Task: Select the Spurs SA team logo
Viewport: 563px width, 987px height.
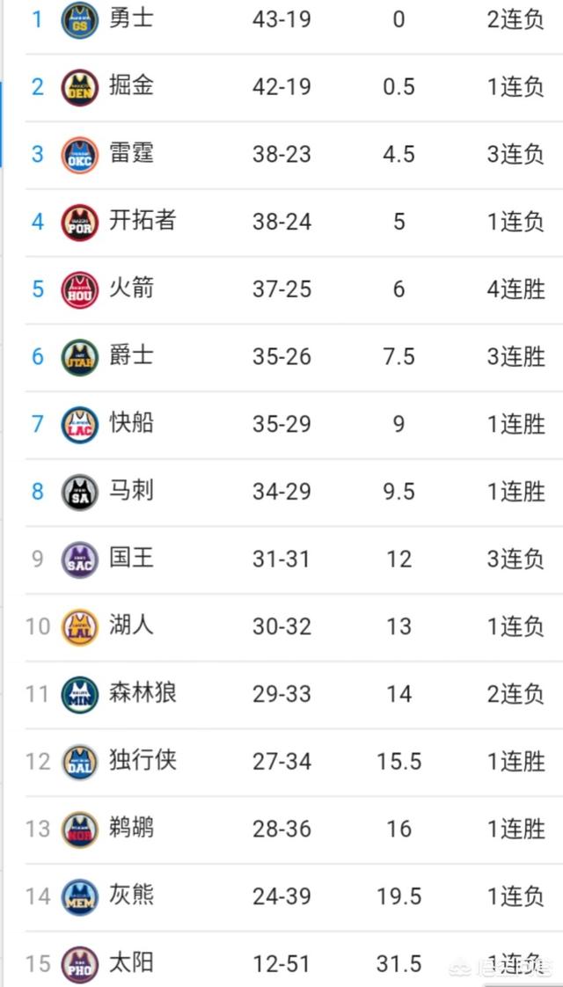Action: pyautogui.click(x=80, y=493)
